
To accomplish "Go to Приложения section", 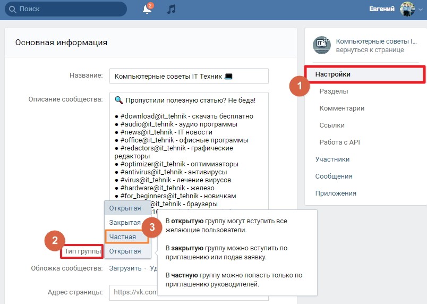I will tap(336, 193).
